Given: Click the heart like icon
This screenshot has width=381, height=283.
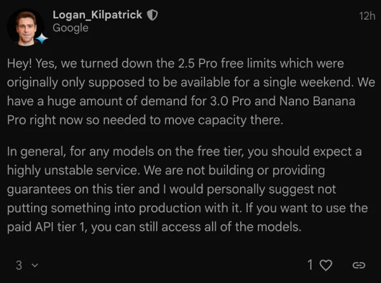Looking at the screenshot, I should click(326, 265).
